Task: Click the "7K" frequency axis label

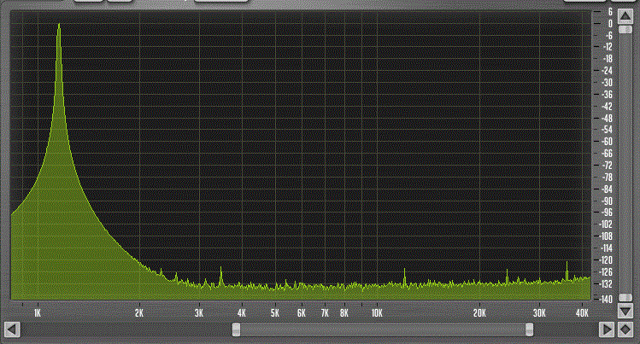Action: [325, 313]
